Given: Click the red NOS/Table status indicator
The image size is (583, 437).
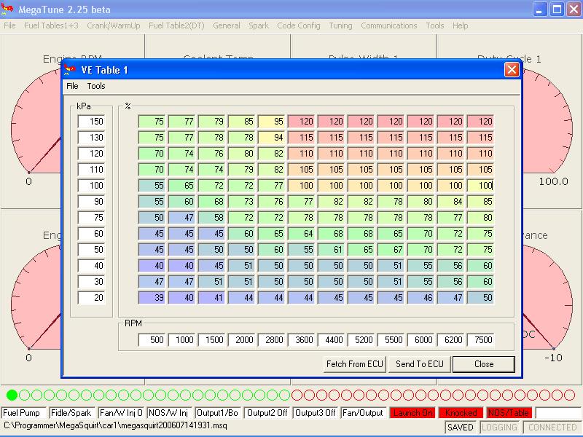Looking at the screenshot, I should (x=509, y=413).
